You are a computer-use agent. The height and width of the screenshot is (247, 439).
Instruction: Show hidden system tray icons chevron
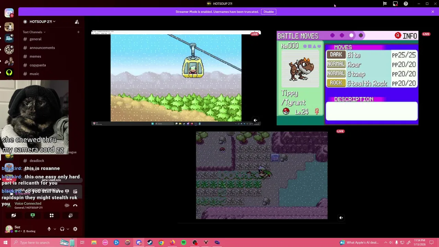(385, 243)
